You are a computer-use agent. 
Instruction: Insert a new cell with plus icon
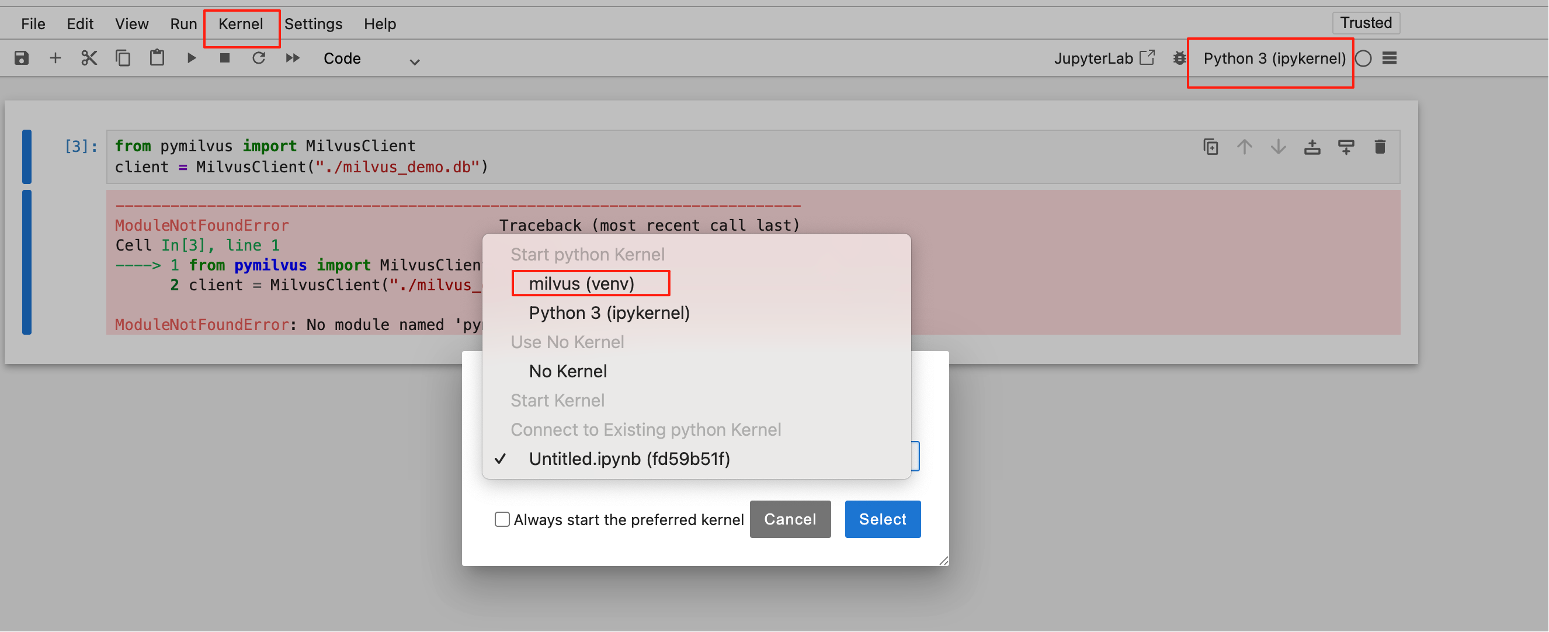tap(55, 58)
